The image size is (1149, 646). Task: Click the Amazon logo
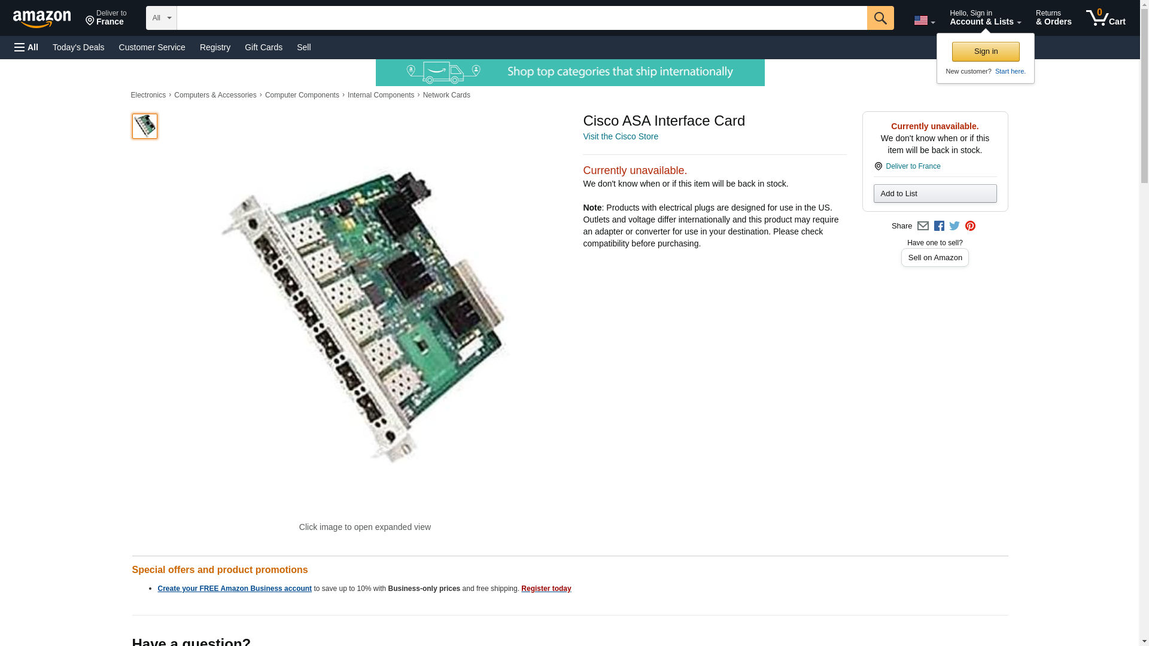pos(42,19)
